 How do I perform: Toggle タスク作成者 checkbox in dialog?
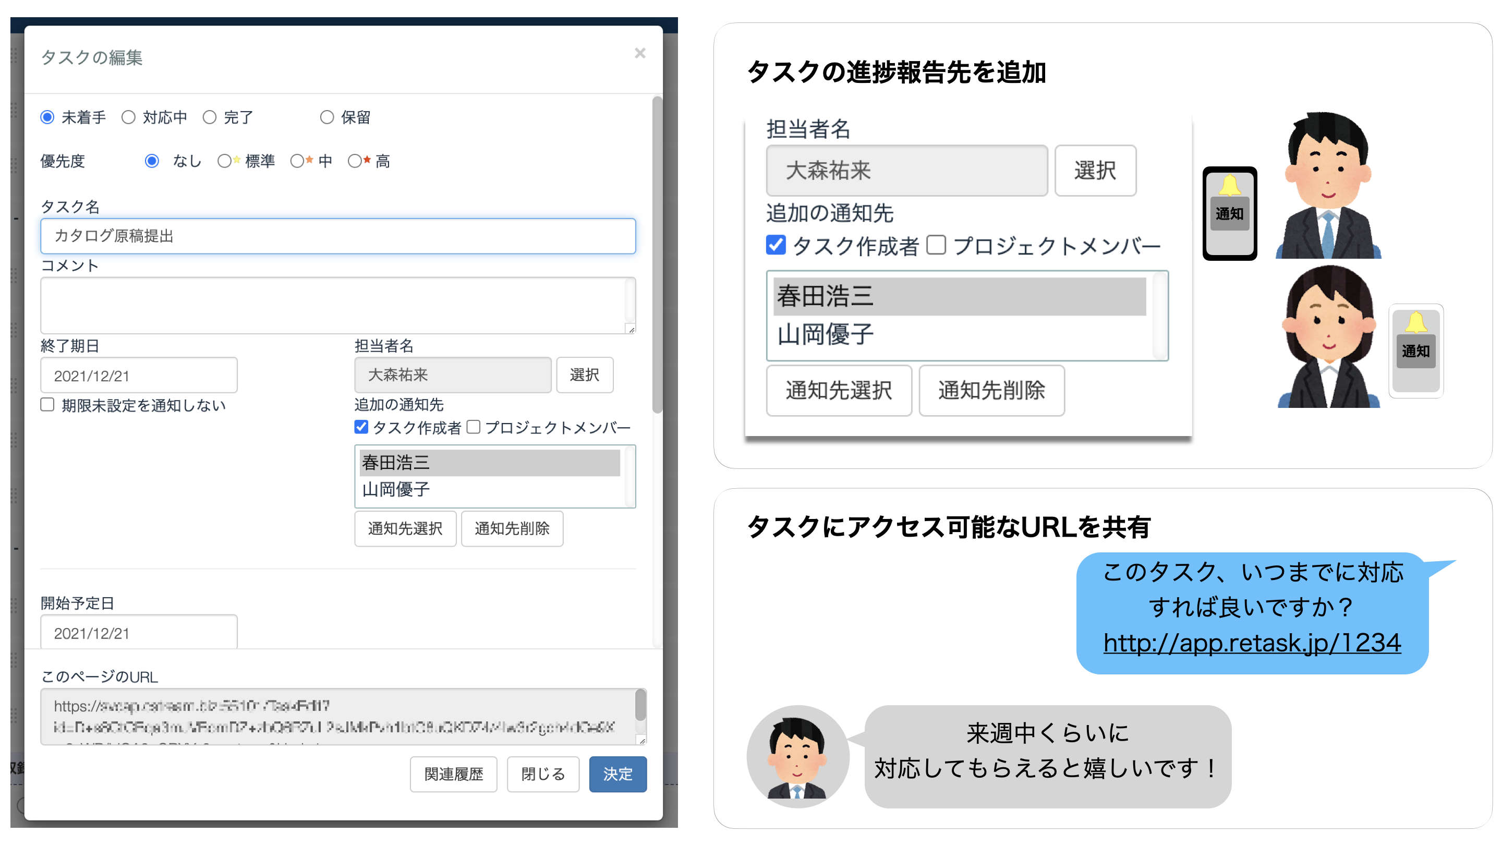coord(361,428)
